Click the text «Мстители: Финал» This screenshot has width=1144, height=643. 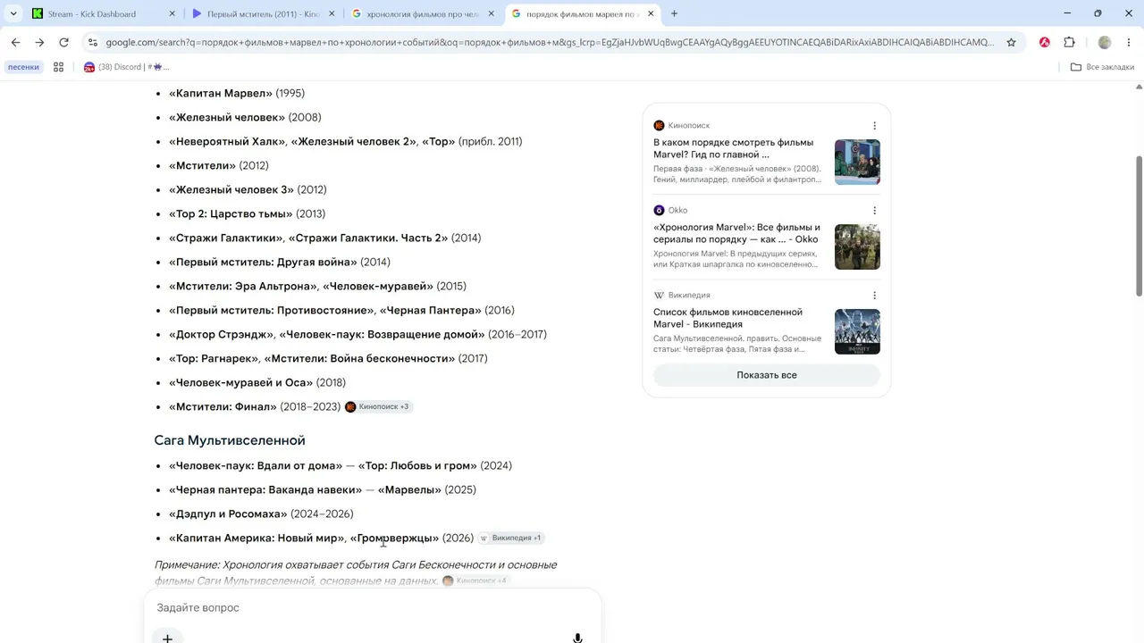point(223,407)
